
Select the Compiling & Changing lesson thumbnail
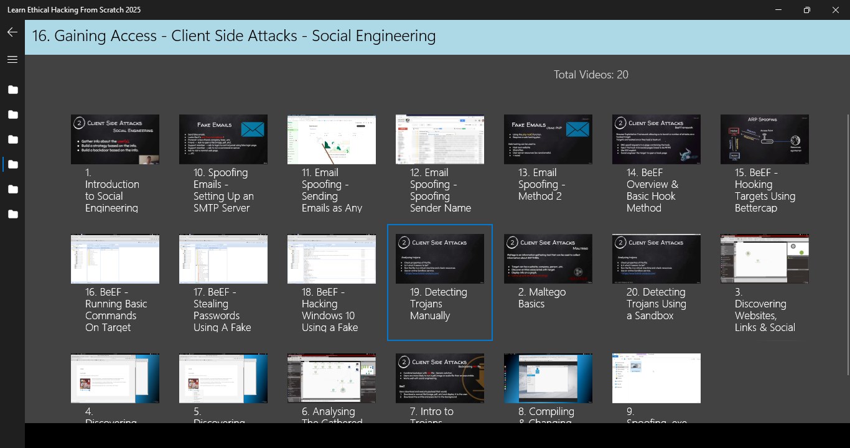pyautogui.click(x=548, y=378)
